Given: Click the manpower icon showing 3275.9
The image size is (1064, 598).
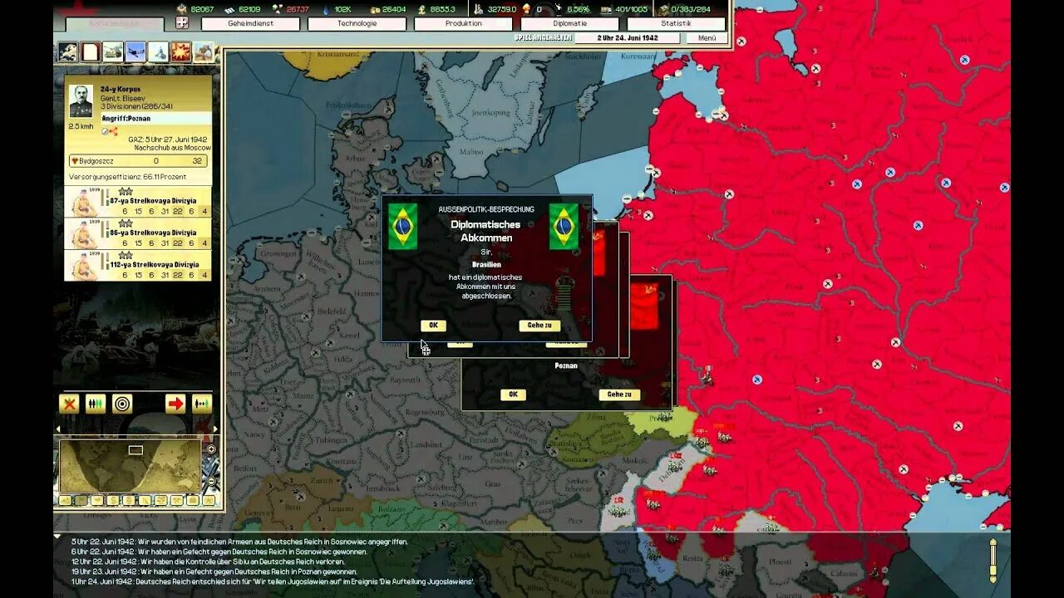Looking at the screenshot, I should [x=479, y=9].
